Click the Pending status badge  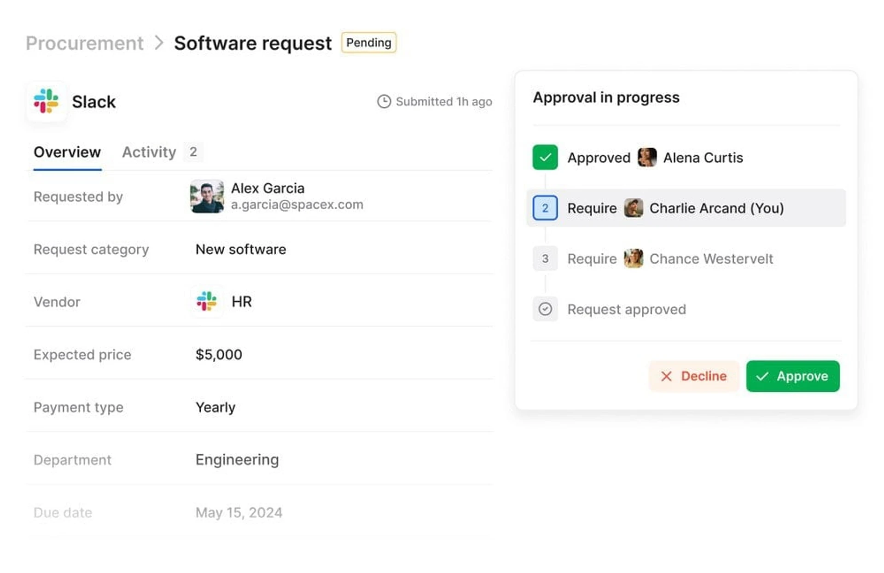click(369, 43)
